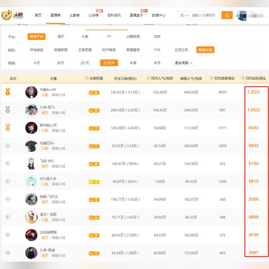This screenshot has height=269, width=269.
Task: Click the 斗鱼 tag under 白鲨AvoM
Action: coord(45,95)
